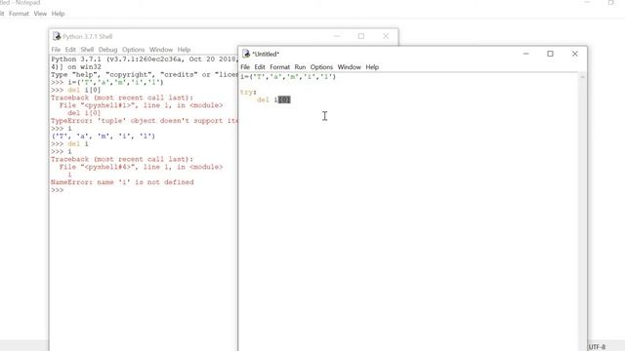Minimize the Python 3.7.1 Shell window

(337, 36)
